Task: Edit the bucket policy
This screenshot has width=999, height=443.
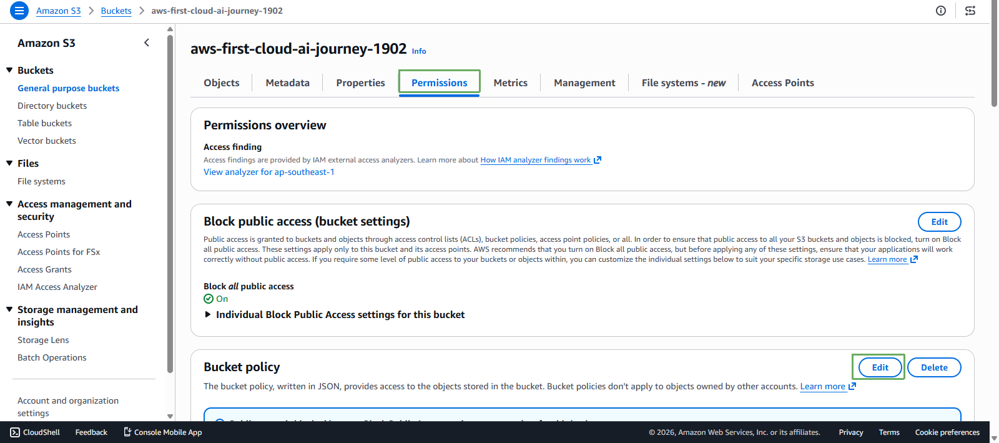Action: [880, 367]
